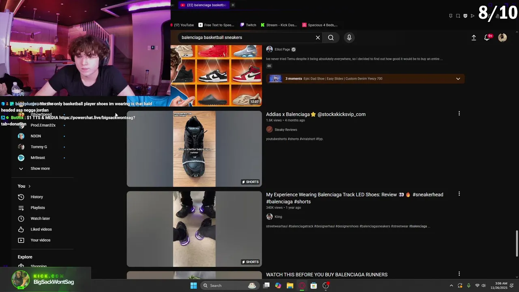The height and width of the screenshot is (292, 519).
Task: Open the YouTube bookmark
Action: 183,25
